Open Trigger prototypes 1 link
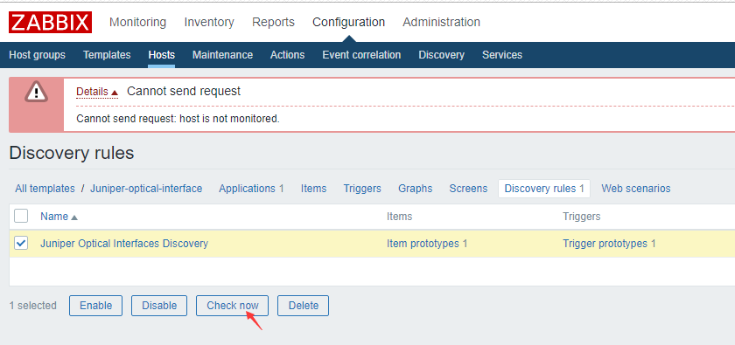735x345 pixels. pos(609,244)
